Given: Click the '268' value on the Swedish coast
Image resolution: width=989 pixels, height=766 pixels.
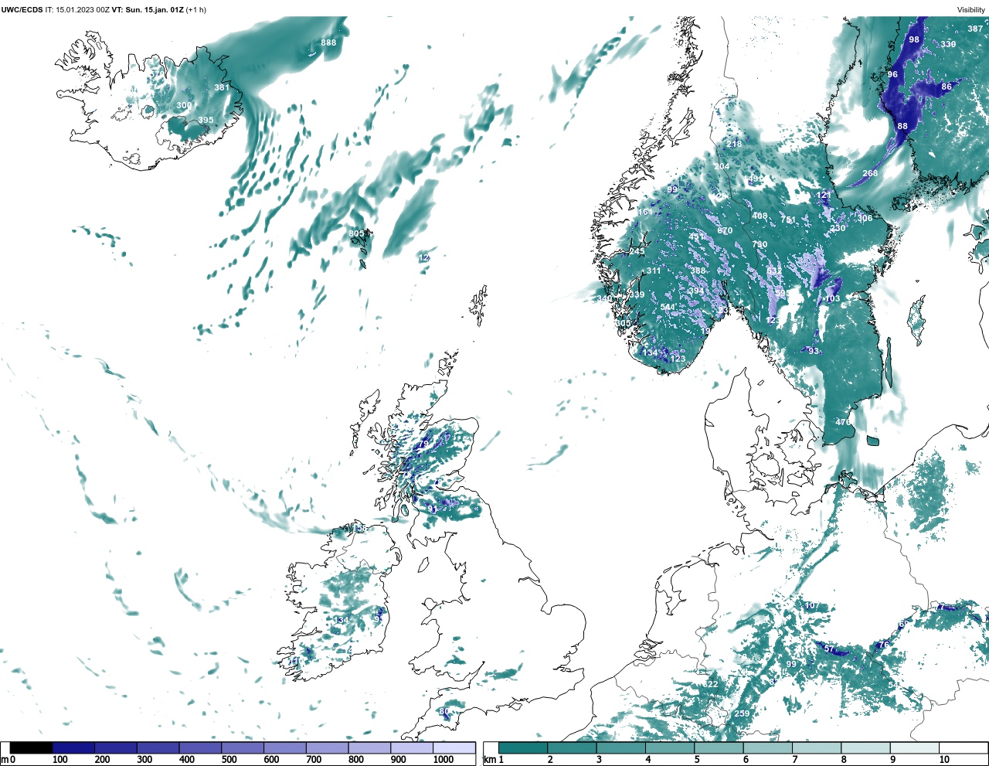Looking at the screenshot, I should point(870,173).
